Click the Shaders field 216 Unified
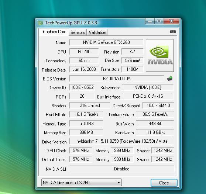206x194 pixels. click(x=90, y=105)
